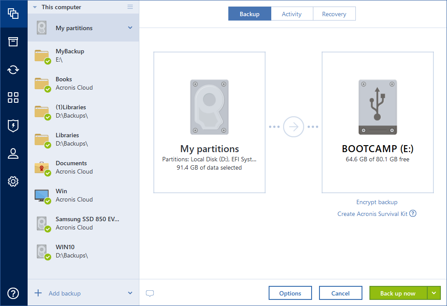
Task: Open the Backup section in the sidebar
Action: click(x=13, y=14)
